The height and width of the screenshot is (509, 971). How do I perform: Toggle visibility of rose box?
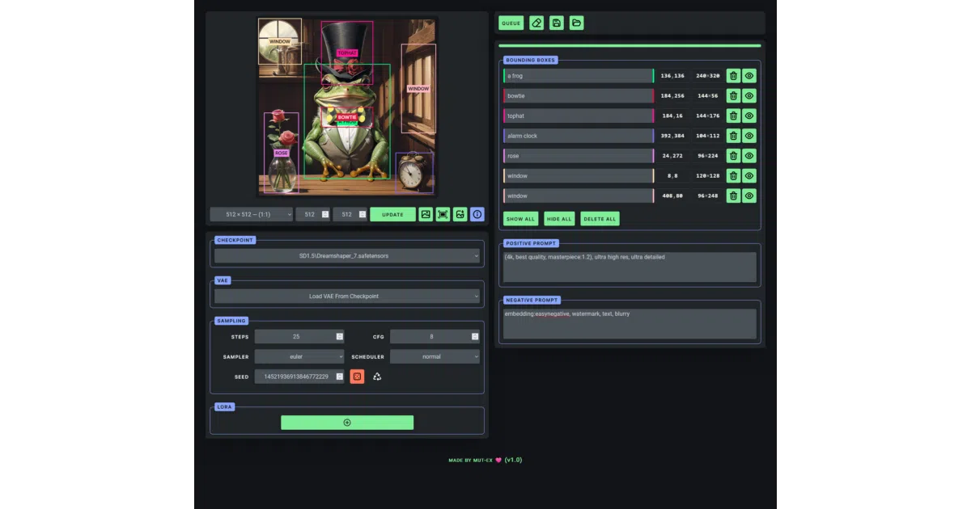pos(749,156)
